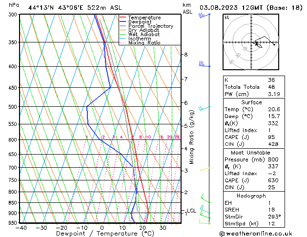The width and height of the screenshot is (307, 237).
Task: Click the surface CAPE value 95
Action: click(x=271, y=137)
